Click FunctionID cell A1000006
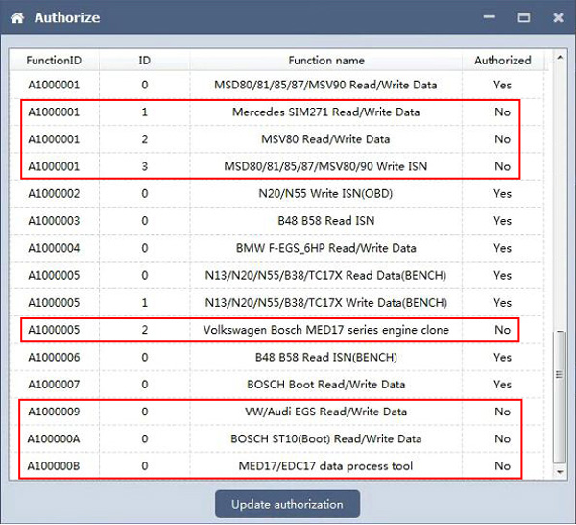This screenshot has width=576, height=525. point(54,358)
